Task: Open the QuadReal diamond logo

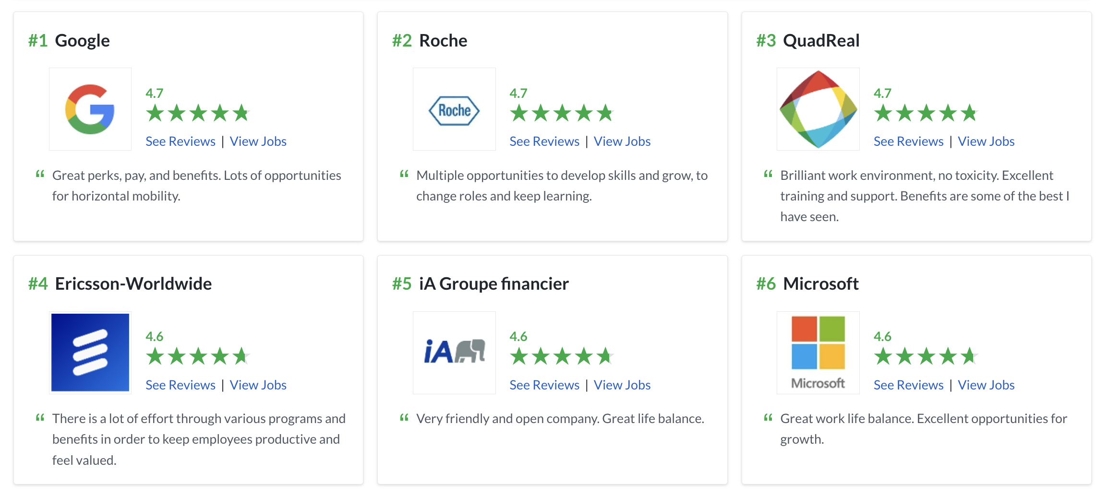Action: [x=818, y=109]
